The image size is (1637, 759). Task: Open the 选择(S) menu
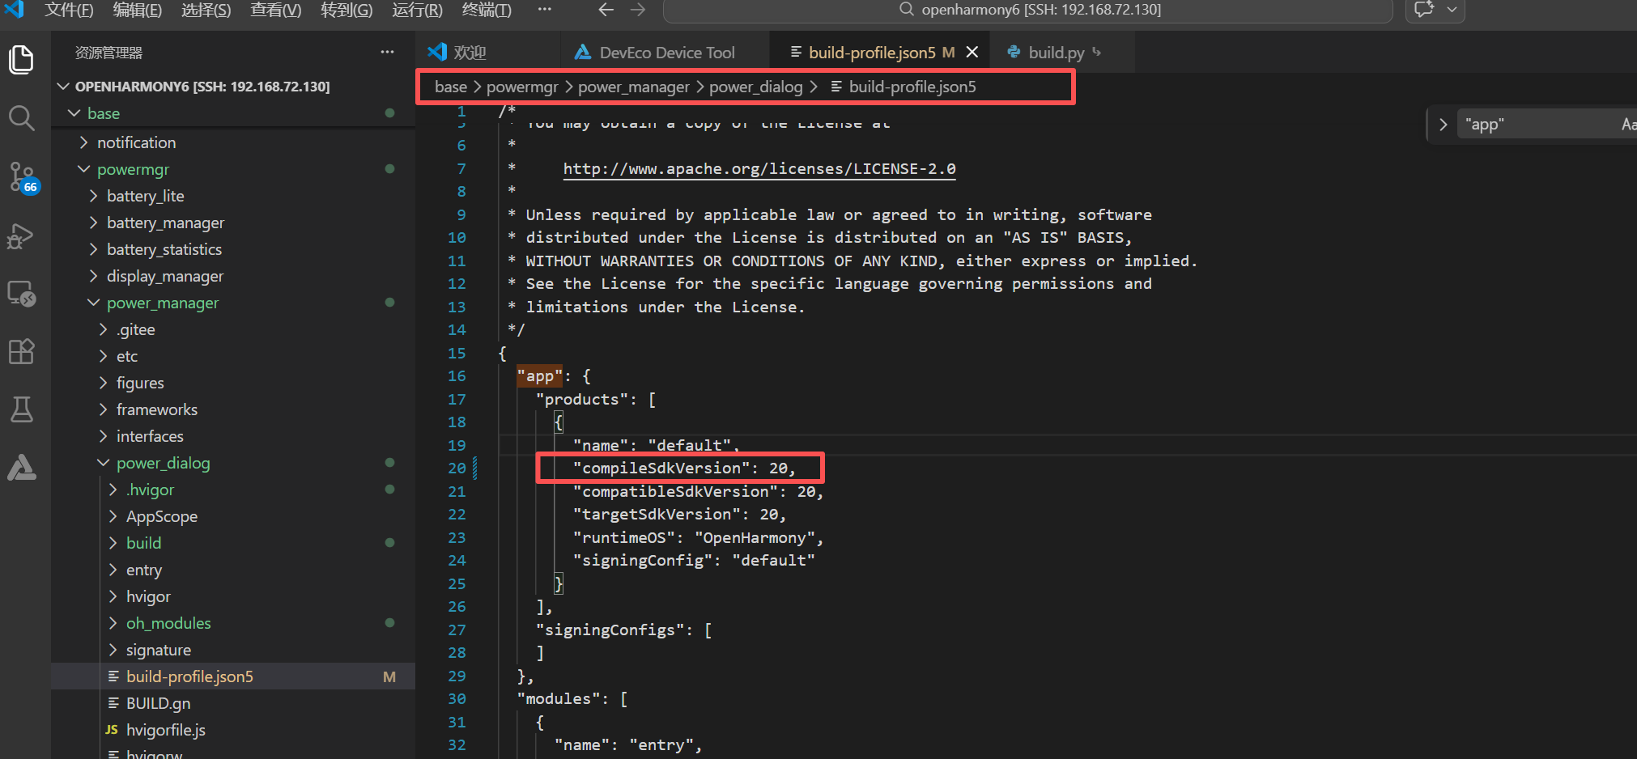pyautogui.click(x=206, y=10)
